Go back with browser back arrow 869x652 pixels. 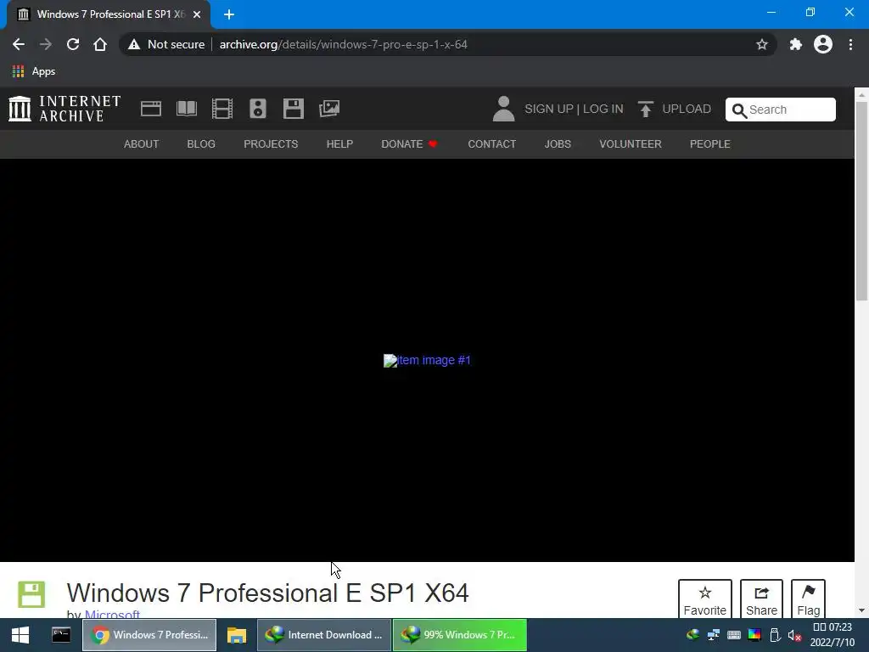pyautogui.click(x=19, y=44)
